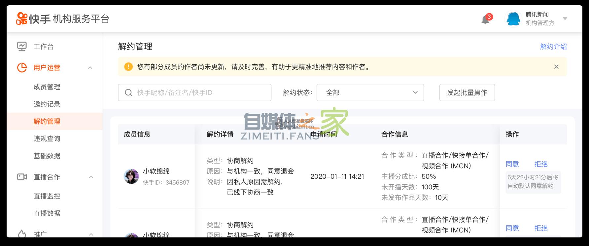
Task: Select 直播监控 in sidebar
Action: click(47, 196)
